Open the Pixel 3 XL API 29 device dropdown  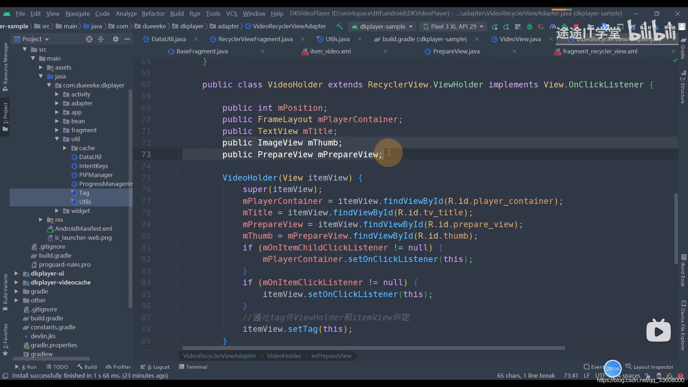[453, 27]
